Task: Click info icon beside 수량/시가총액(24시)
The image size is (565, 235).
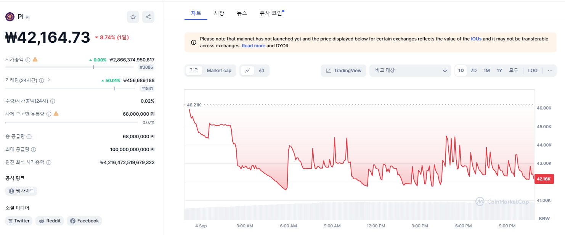Action: (x=53, y=101)
